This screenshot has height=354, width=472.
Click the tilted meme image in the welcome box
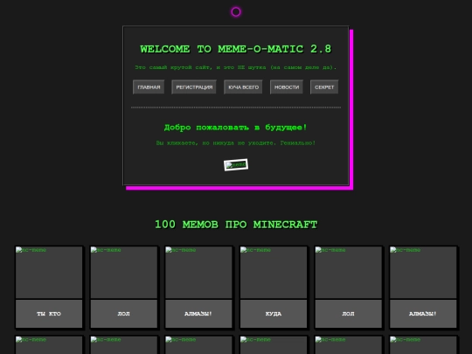[x=236, y=164]
